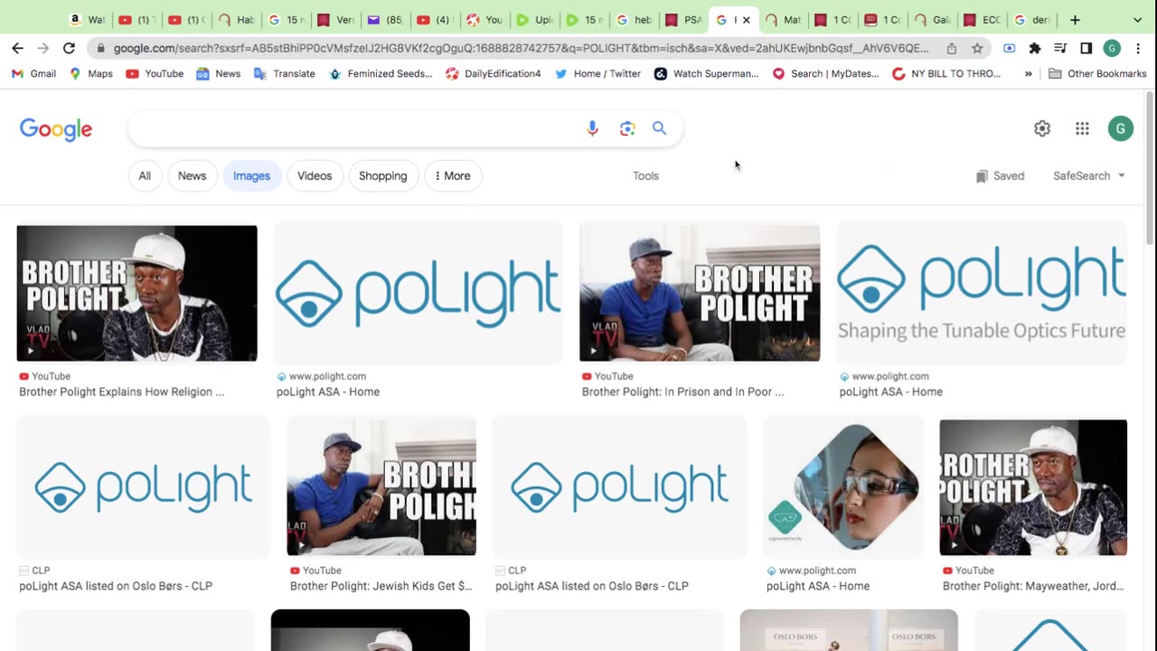Open the Translate bookmark
The width and height of the screenshot is (1157, 651).
(x=285, y=73)
